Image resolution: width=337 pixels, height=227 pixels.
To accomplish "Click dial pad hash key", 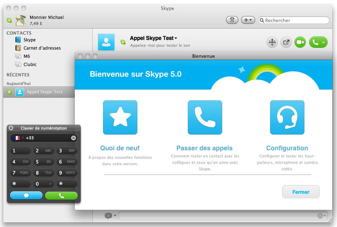I will (67, 184).
